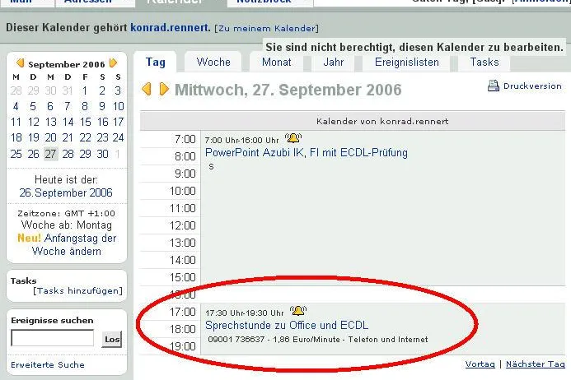Select the Tag tab
The height and width of the screenshot is (380, 571).
click(156, 63)
